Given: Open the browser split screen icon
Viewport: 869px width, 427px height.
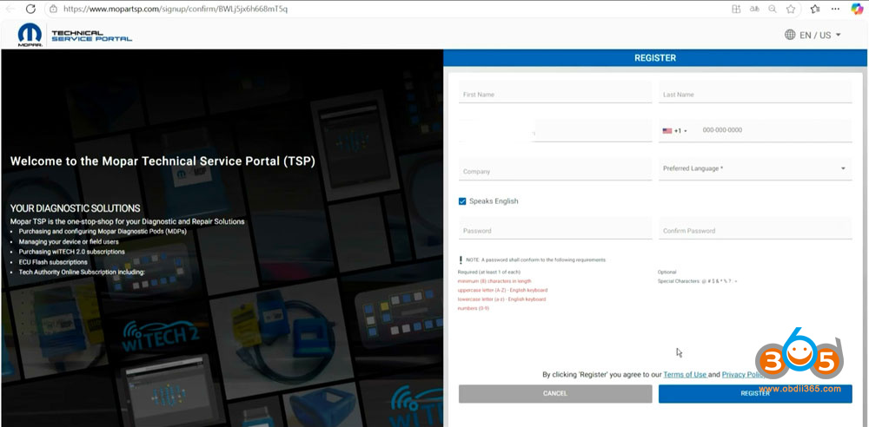Looking at the screenshot, I should [x=737, y=9].
